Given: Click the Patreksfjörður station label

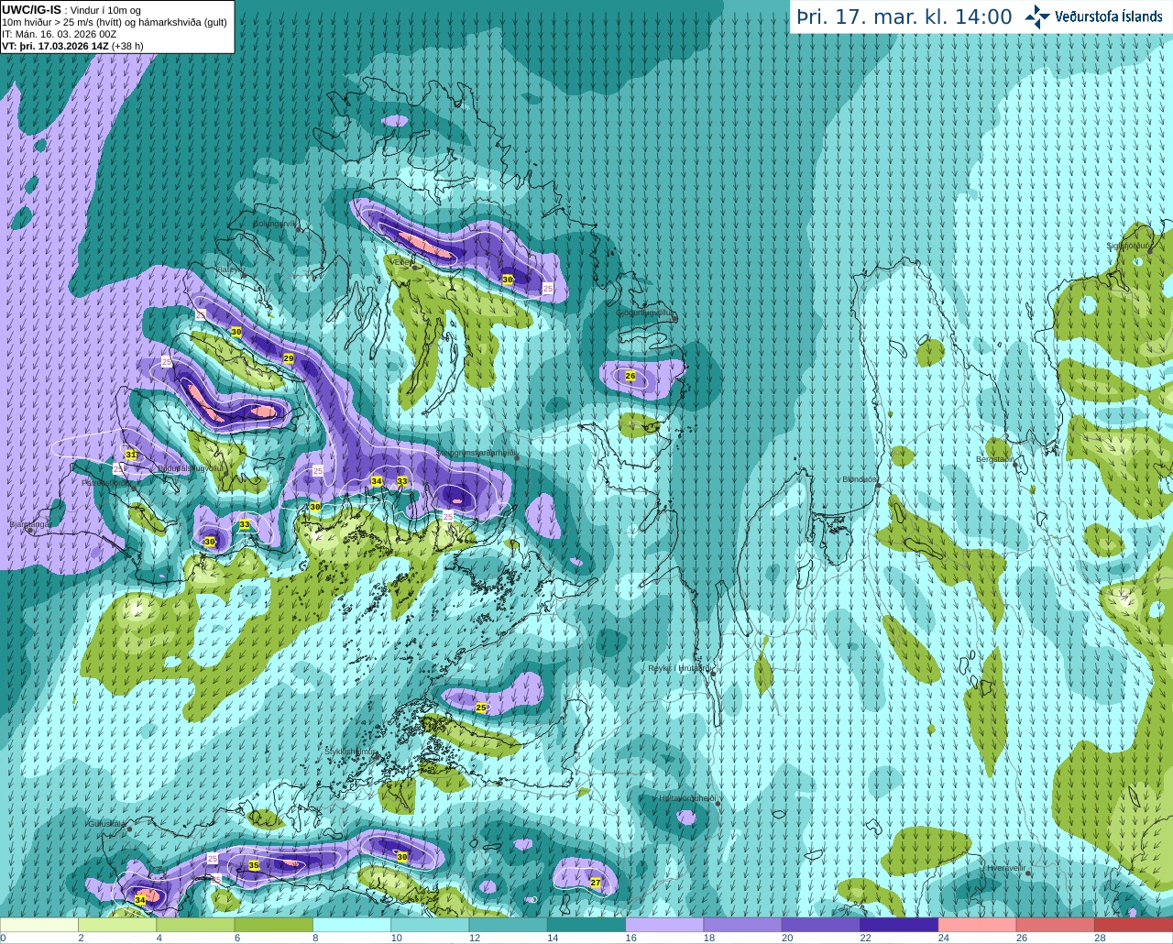Looking at the screenshot, I should point(106,482).
